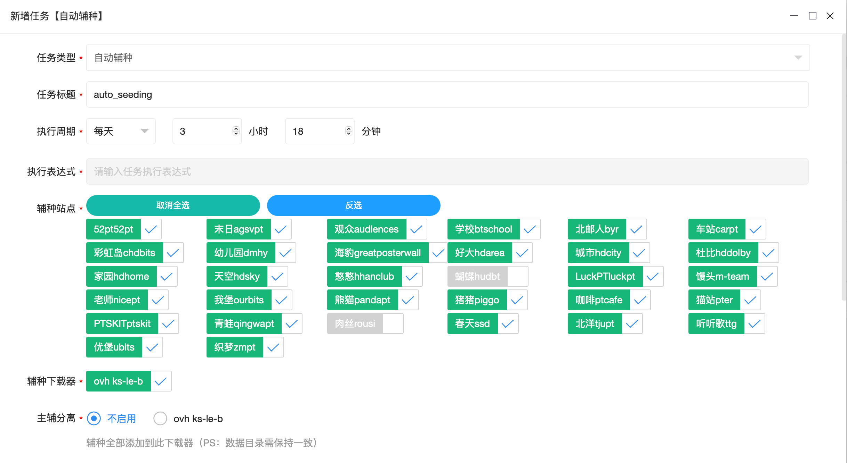Screen dimensions: 847x463
Task: Click the 反选 invert-selection button
Action: 353,205
